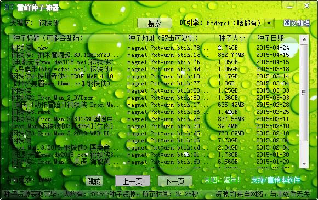Click the 2015-04-24 date cell
The height and width of the screenshot is (200, 318).
[272, 48]
